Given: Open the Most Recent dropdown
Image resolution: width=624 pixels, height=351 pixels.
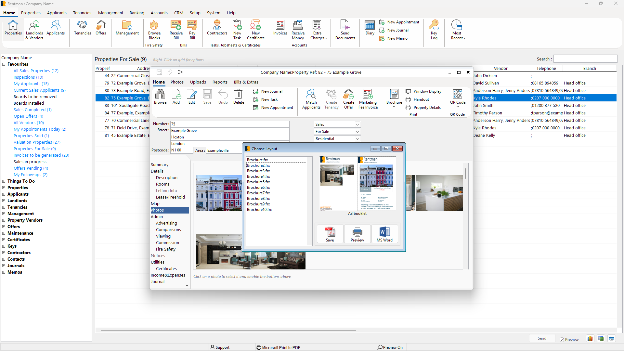Looking at the screenshot, I should [x=457, y=29].
